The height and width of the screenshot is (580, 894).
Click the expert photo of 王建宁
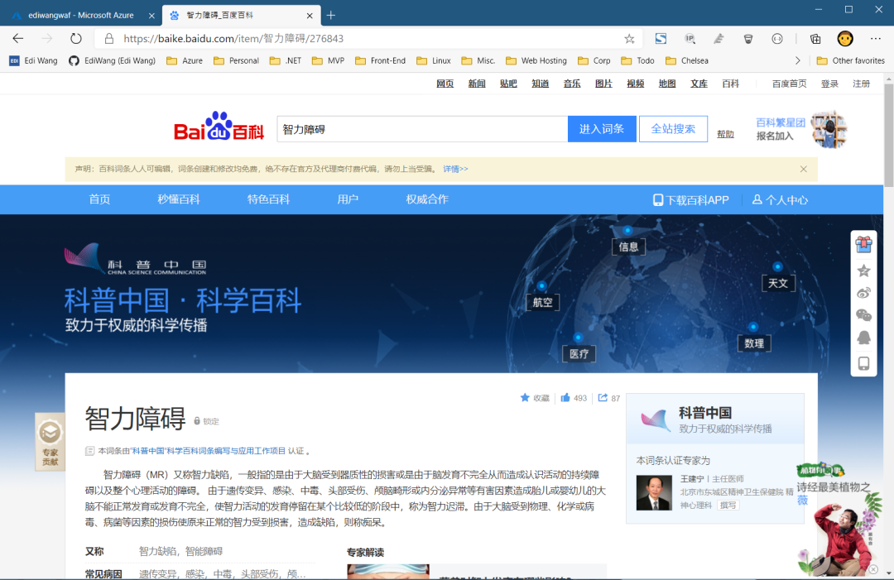pos(654,492)
